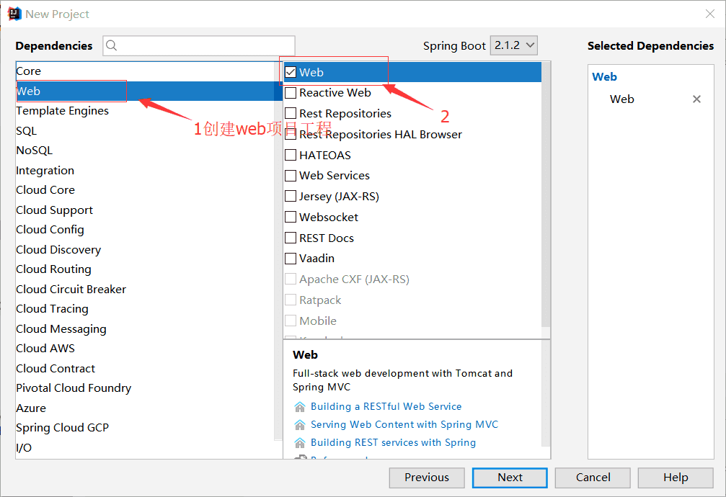Select the Cloud Routing category

coord(145,269)
